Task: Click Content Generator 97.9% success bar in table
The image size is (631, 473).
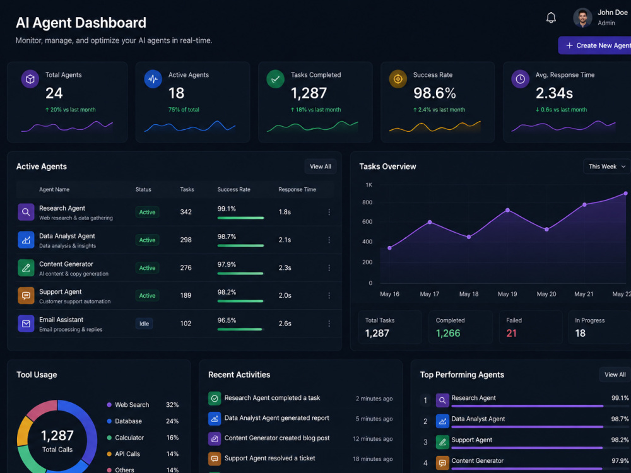Action: pos(240,274)
